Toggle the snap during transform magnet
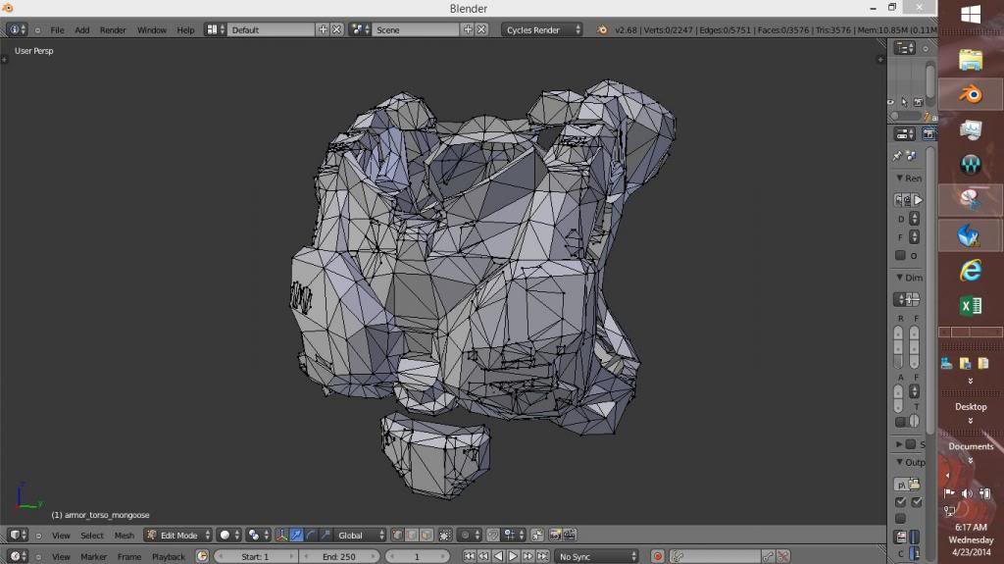Viewport: 1004px width, 564px height. click(x=492, y=536)
